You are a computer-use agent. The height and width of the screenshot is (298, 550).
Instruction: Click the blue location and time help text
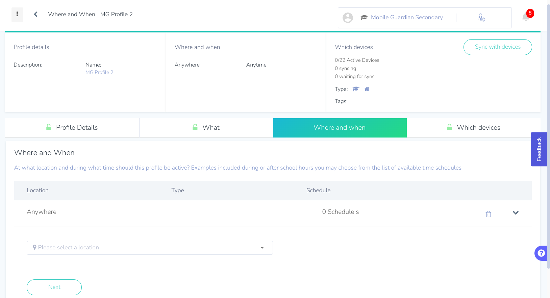click(x=238, y=168)
